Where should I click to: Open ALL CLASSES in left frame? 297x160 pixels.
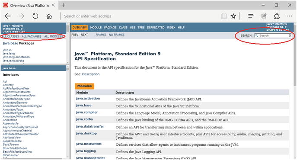[11, 36]
